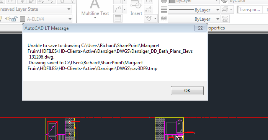Open the Leader tool dropdown arrow

point(124,10)
